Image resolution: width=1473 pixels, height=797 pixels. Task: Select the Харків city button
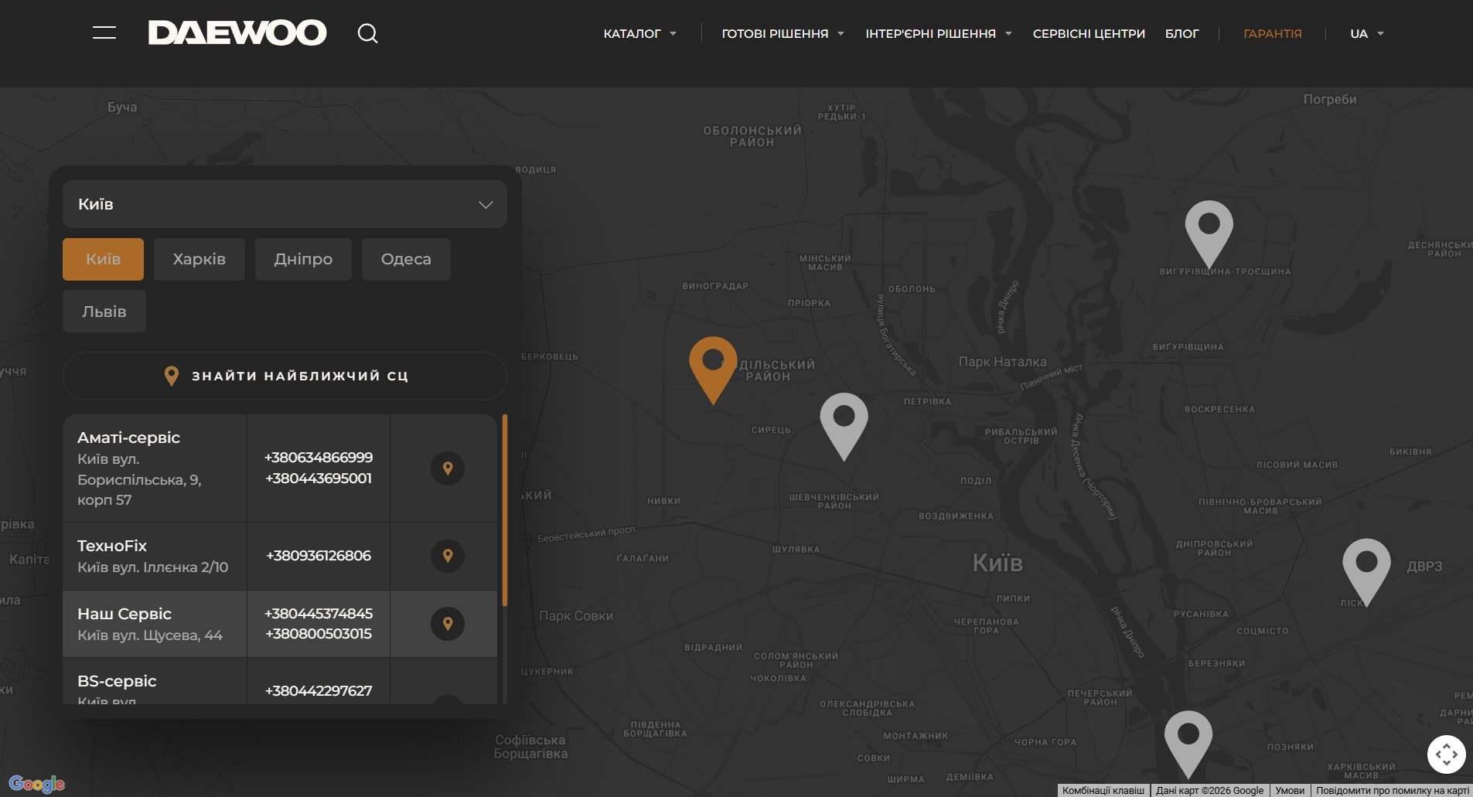pyautogui.click(x=199, y=259)
